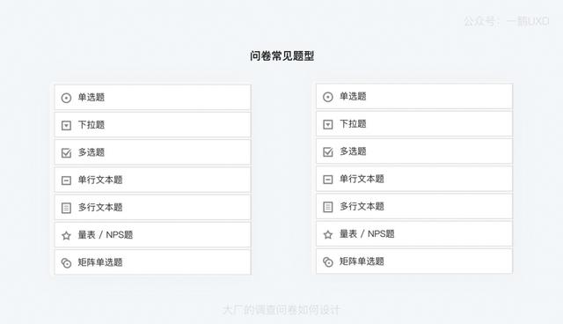Click the star icon beside left 量表 / NPS题
This screenshot has width=563, height=324.
(66, 236)
